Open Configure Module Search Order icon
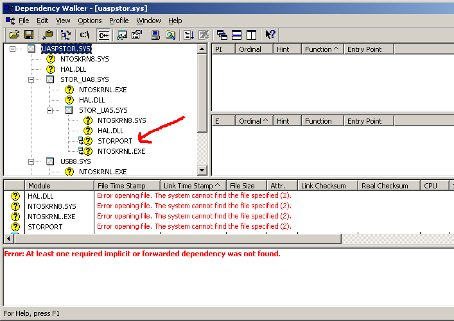Image resolution: width=454 pixels, height=321 pixels. (x=170, y=35)
